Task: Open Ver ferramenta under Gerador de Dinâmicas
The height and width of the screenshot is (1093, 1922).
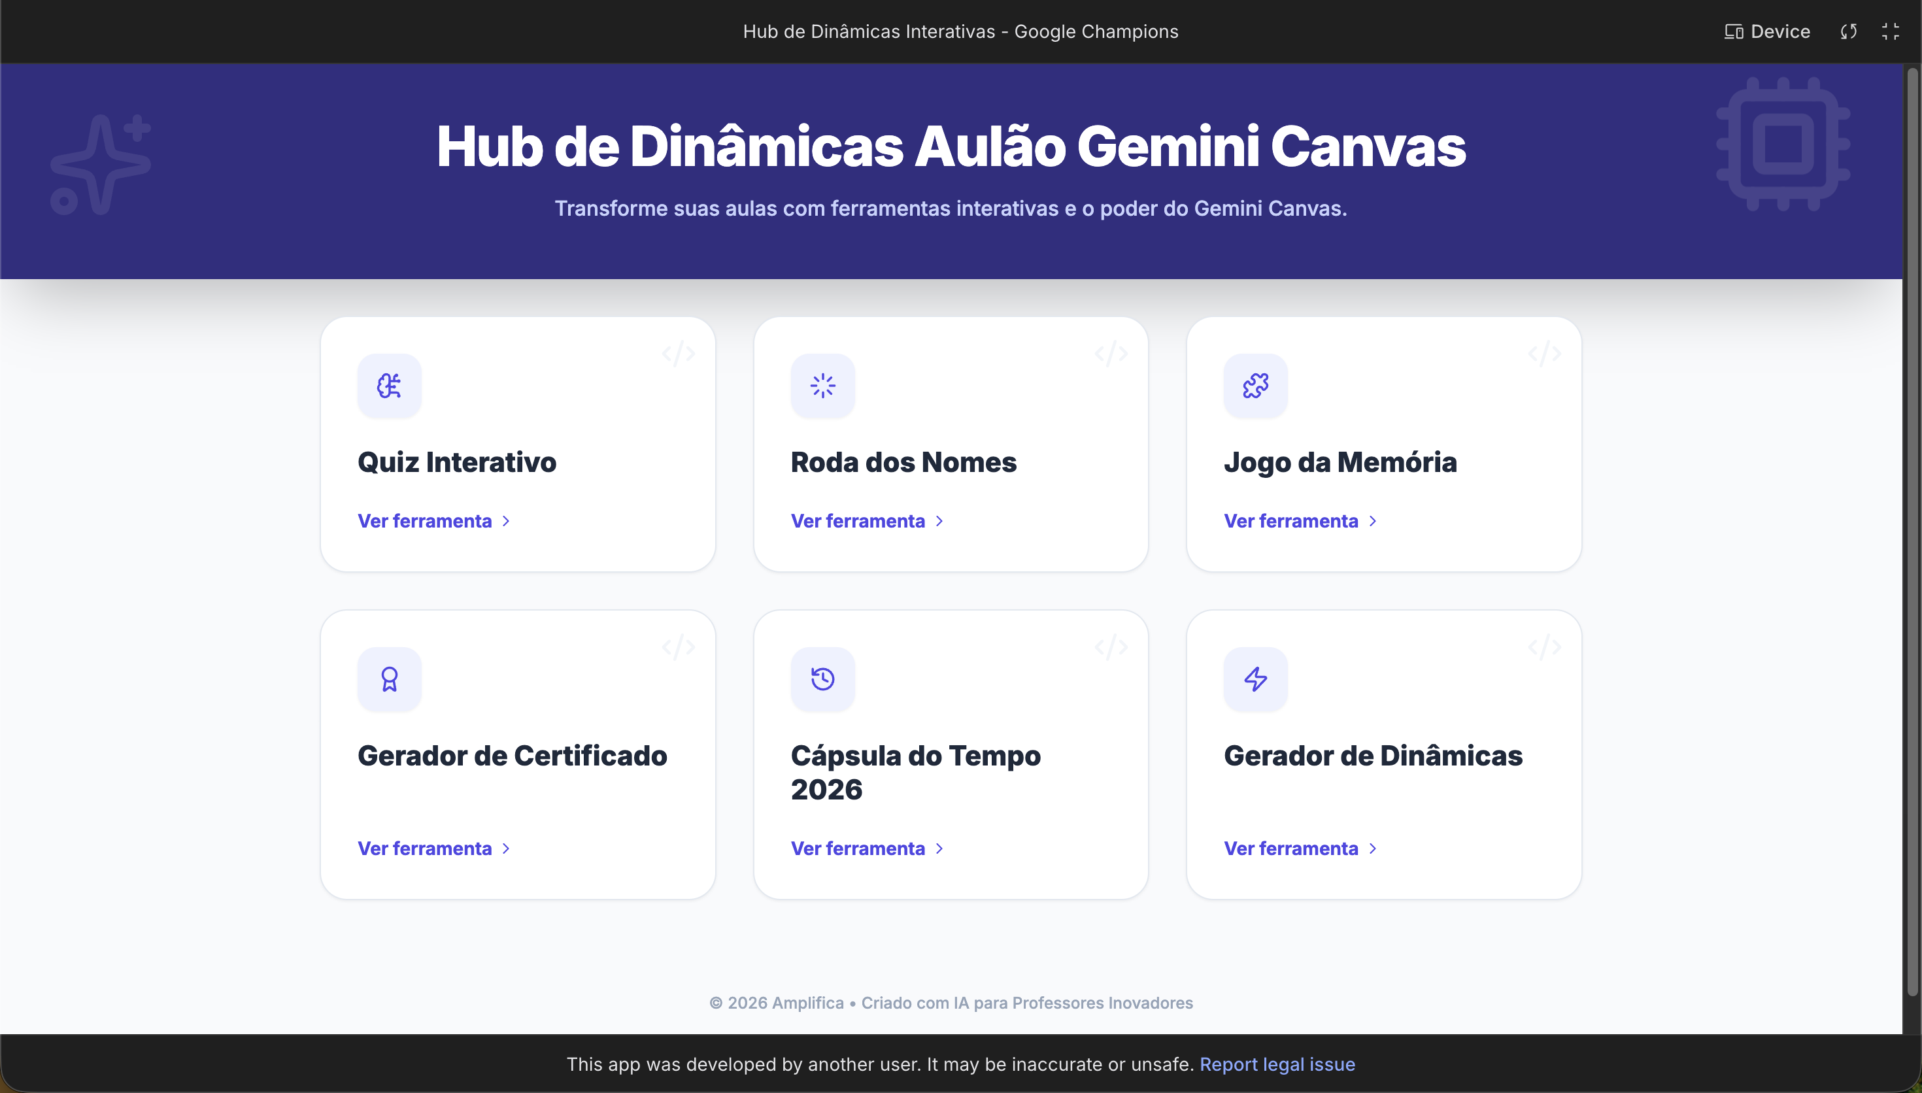Action: (x=1291, y=849)
